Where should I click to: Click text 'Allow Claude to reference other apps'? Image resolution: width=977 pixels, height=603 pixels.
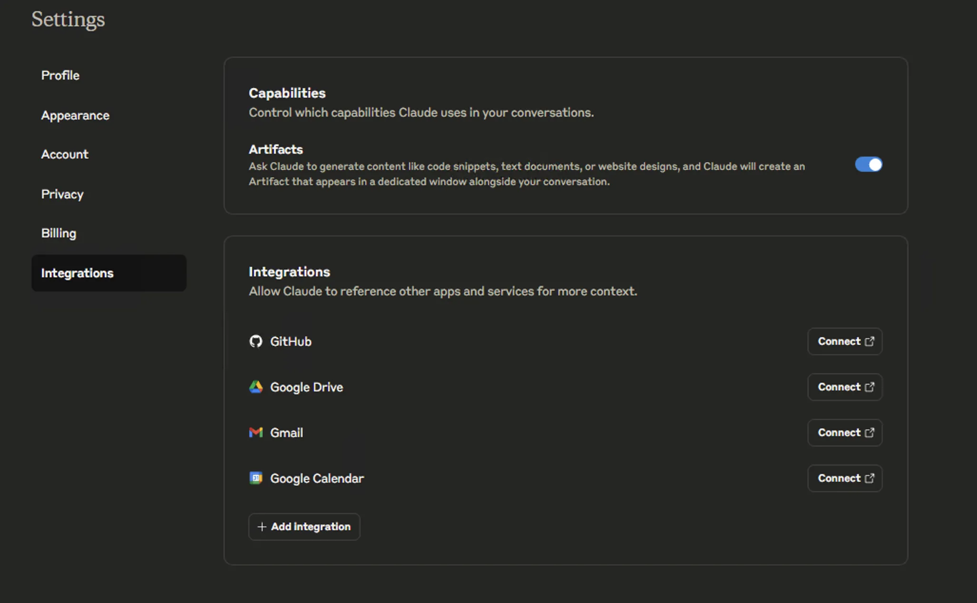[355, 291]
